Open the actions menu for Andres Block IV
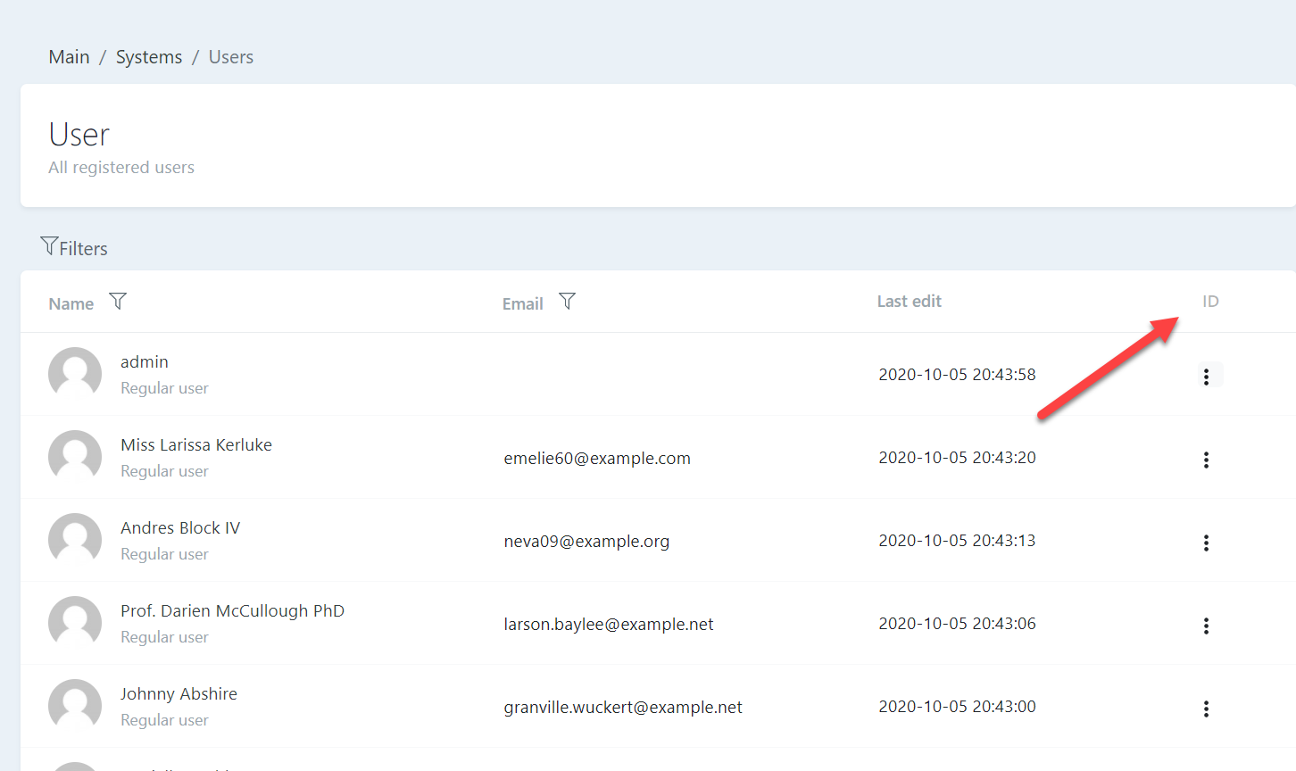 1206,543
